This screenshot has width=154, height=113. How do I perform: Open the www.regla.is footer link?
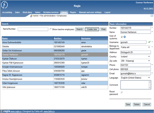[x=16, y=111]
